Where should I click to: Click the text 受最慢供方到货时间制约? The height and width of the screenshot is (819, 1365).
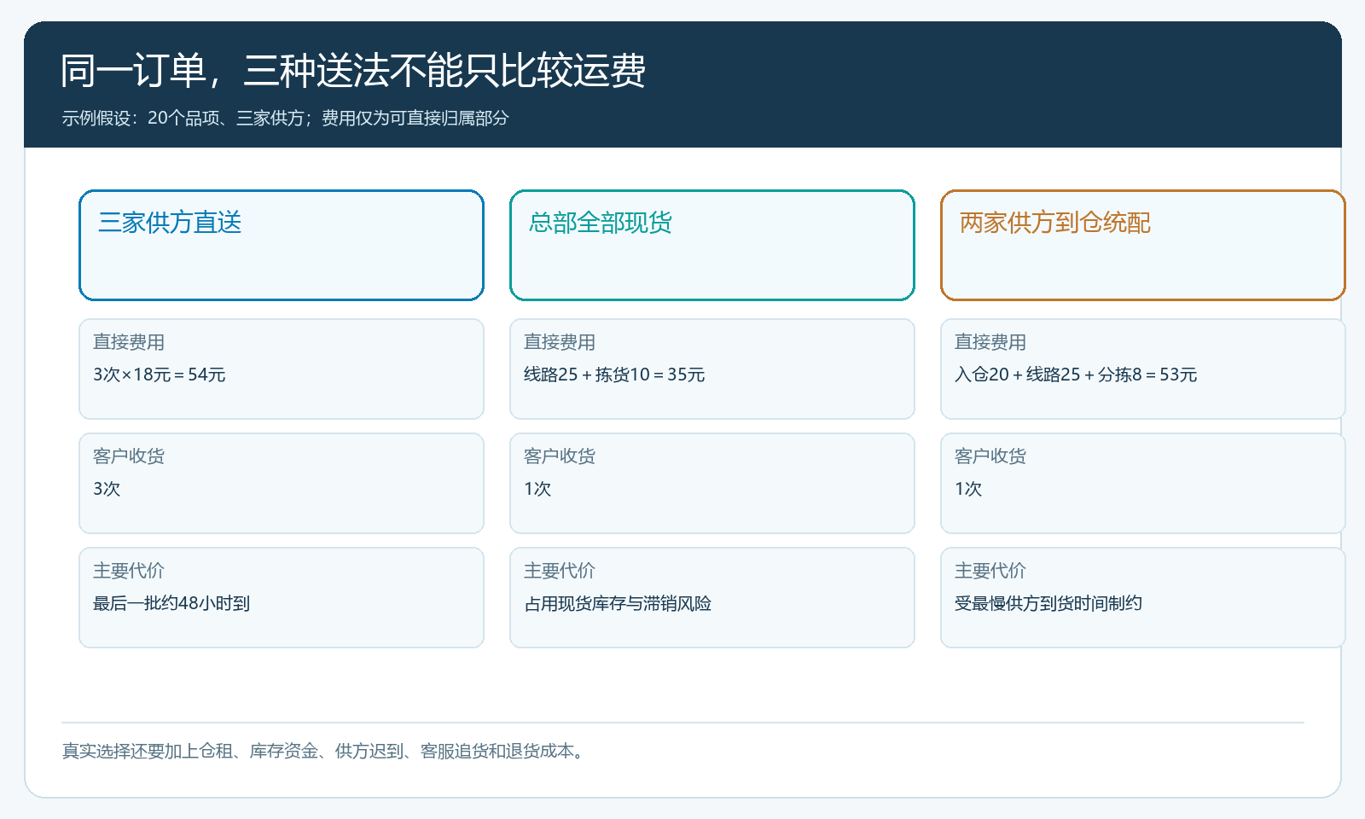(1048, 603)
